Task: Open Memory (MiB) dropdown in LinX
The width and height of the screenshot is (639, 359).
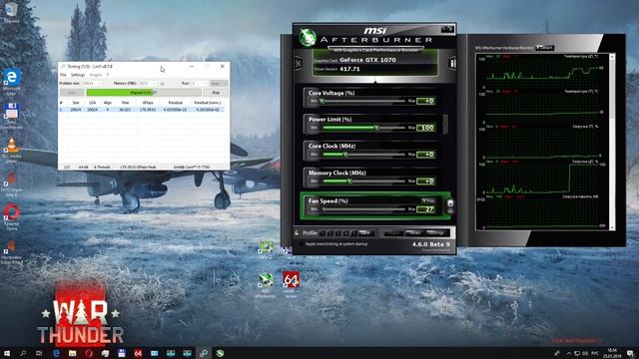Action: coord(148,83)
